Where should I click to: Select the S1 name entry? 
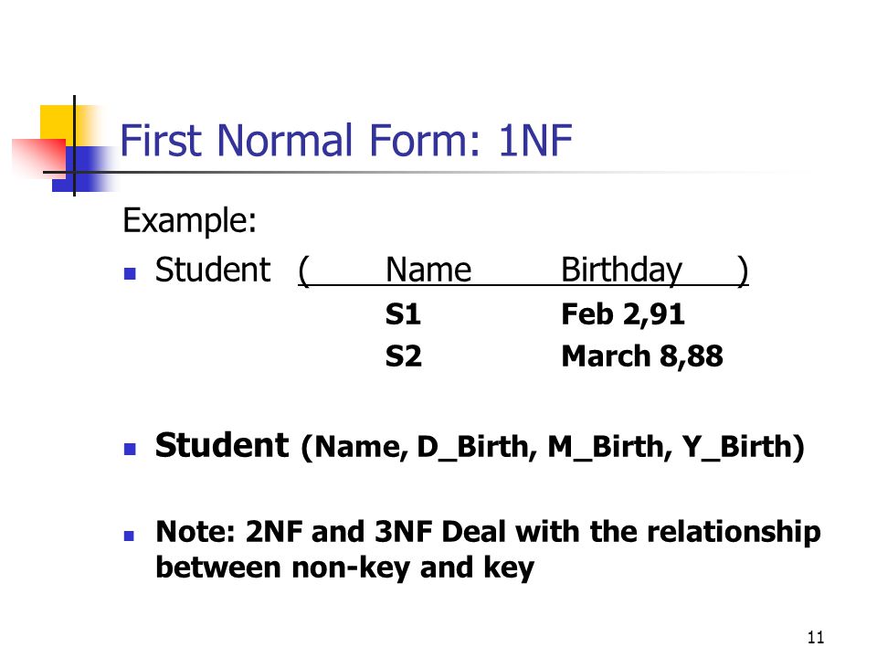click(x=403, y=313)
